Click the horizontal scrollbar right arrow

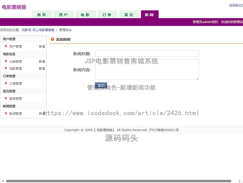coord(240,181)
